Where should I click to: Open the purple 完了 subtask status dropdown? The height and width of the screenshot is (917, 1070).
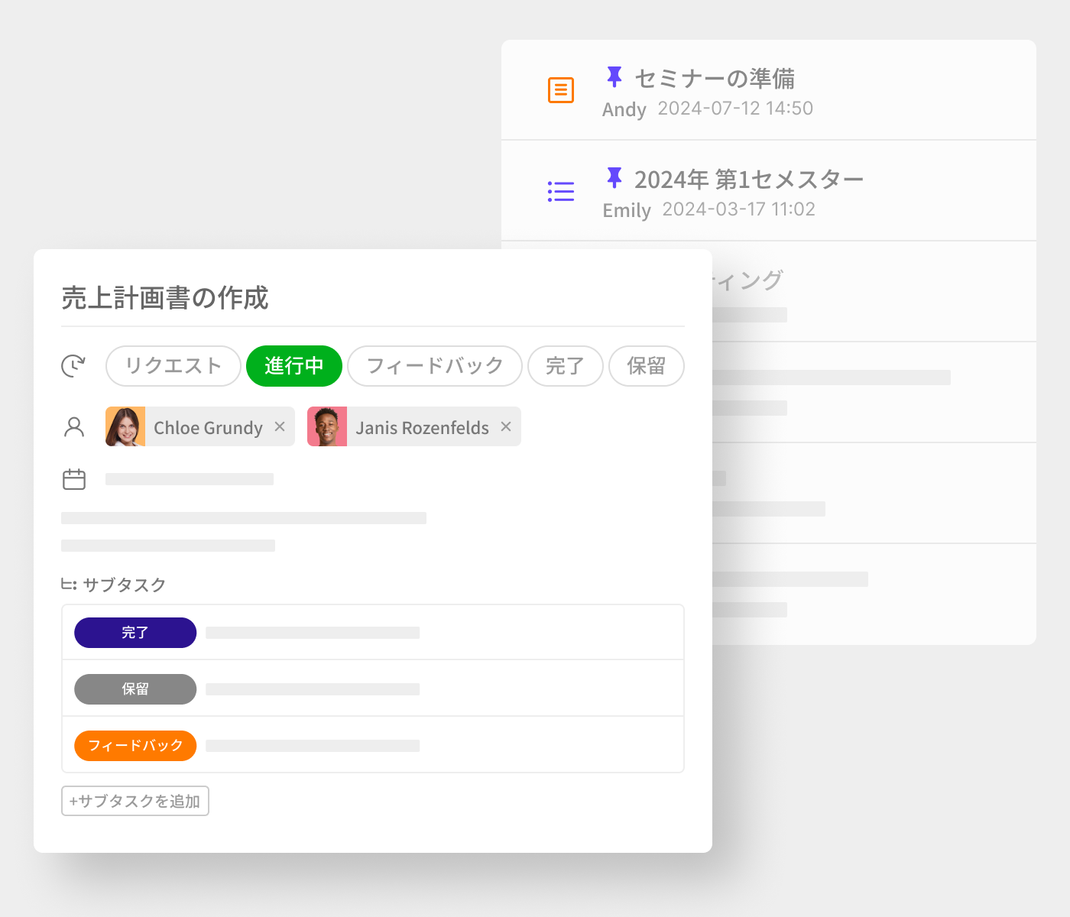point(135,633)
